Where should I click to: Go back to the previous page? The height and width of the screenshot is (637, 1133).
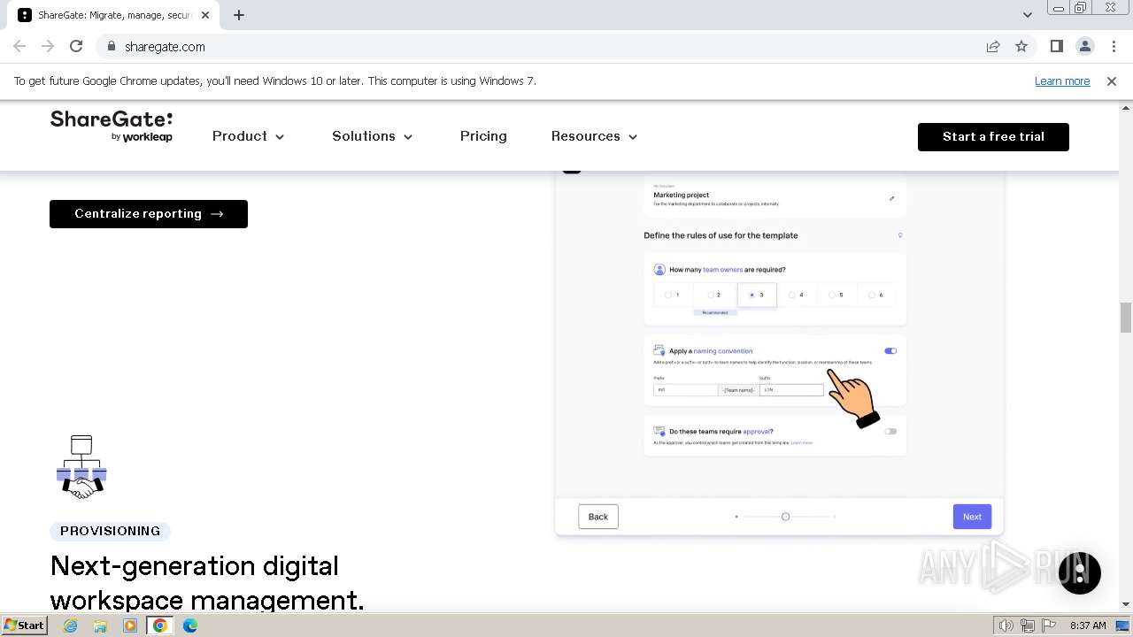point(19,47)
